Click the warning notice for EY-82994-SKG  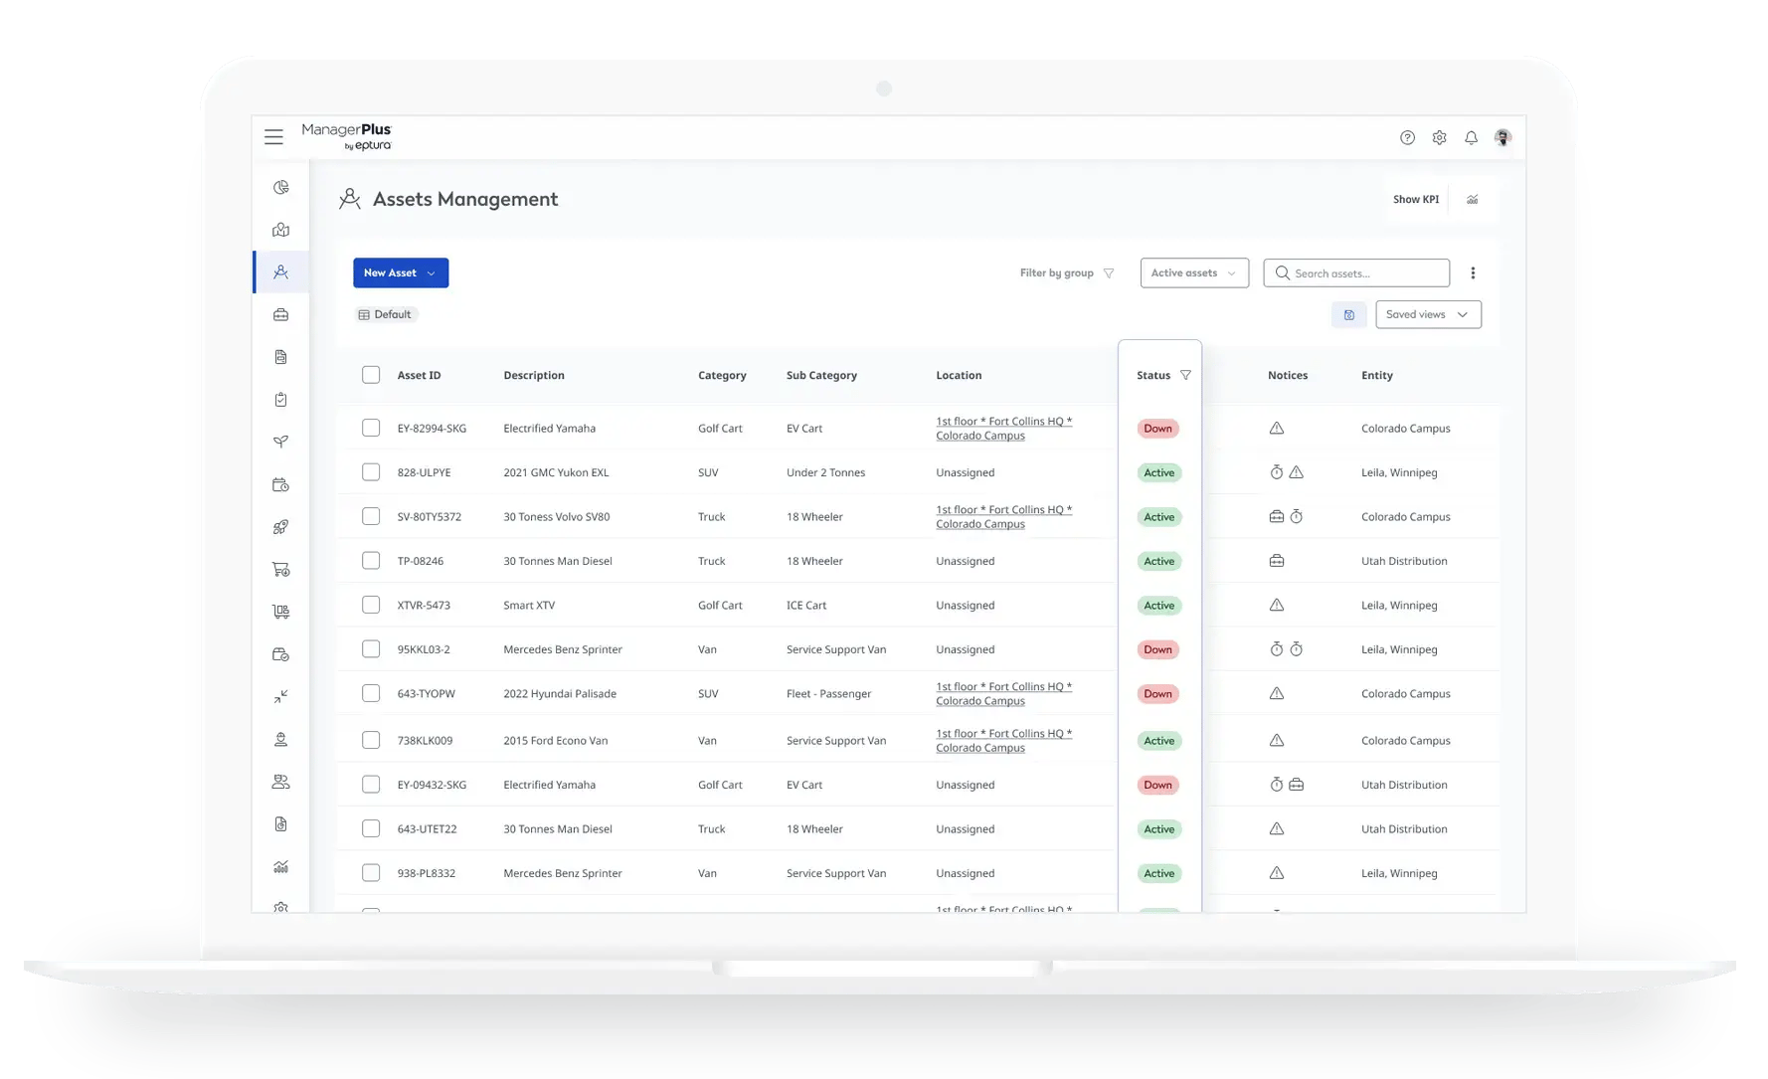click(1277, 429)
